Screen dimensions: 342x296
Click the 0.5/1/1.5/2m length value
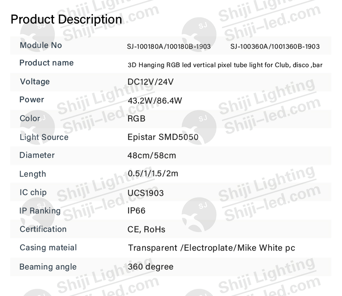click(x=153, y=174)
